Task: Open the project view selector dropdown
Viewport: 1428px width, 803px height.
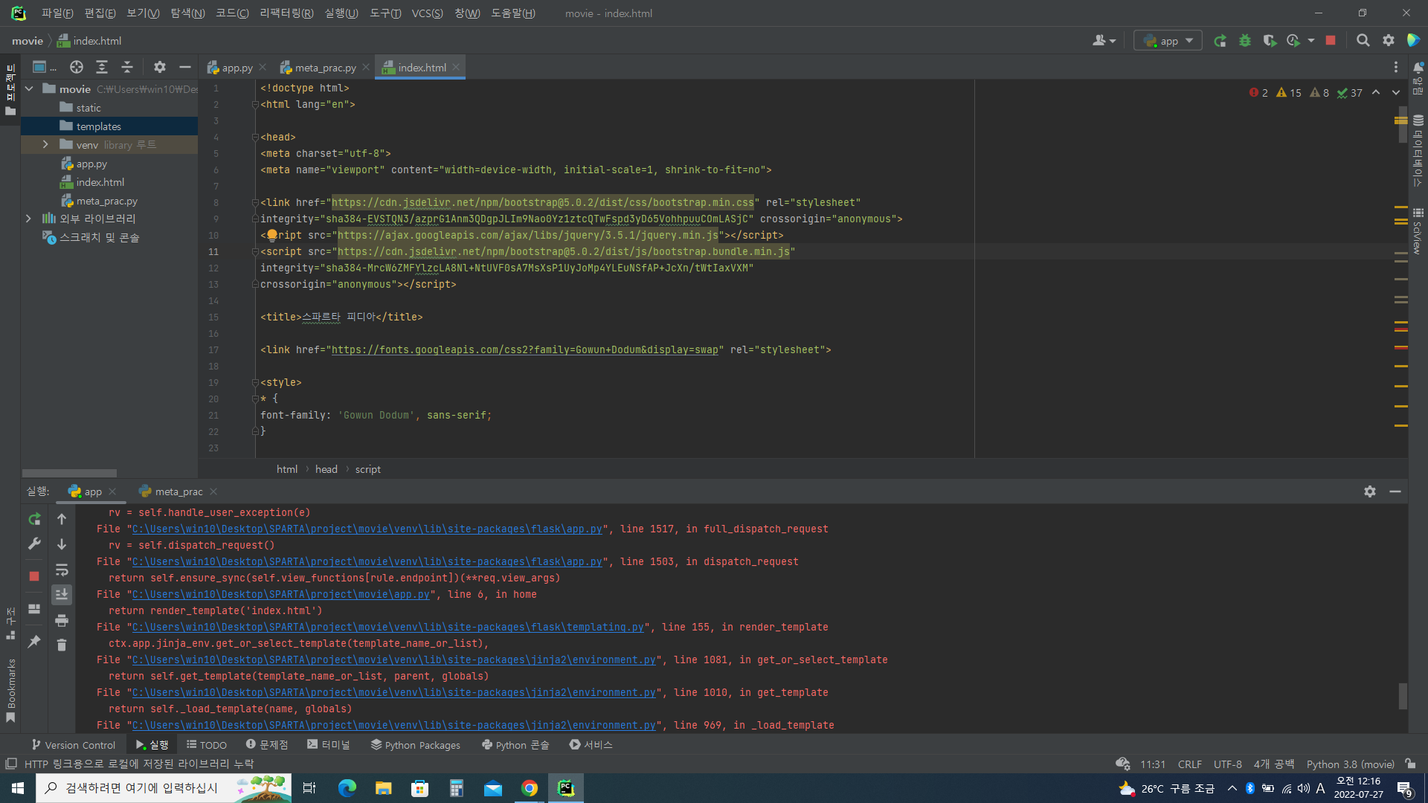Action: [45, 68]
